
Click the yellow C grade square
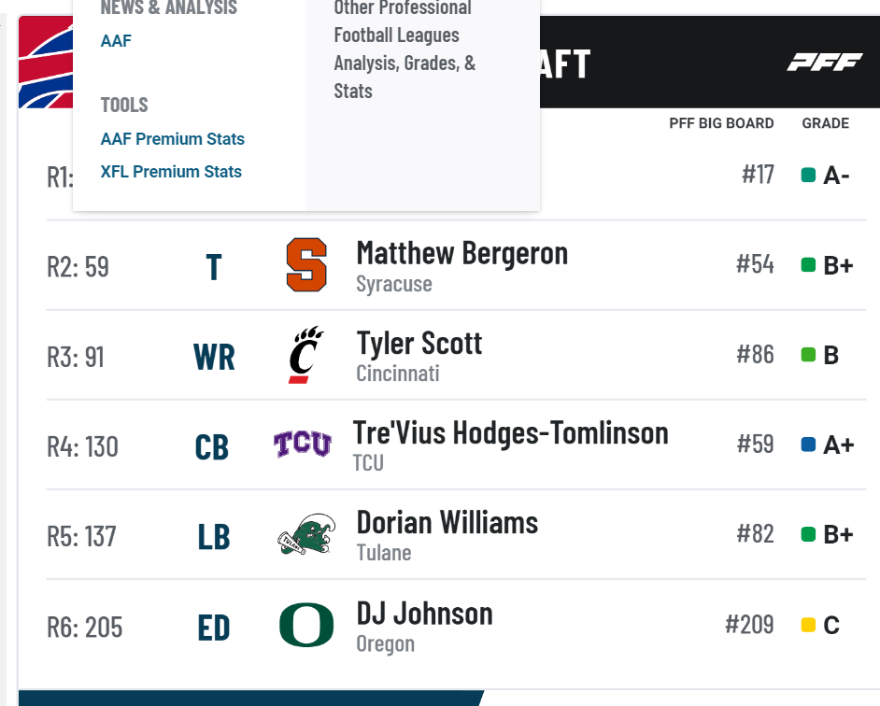pos(808,625)
